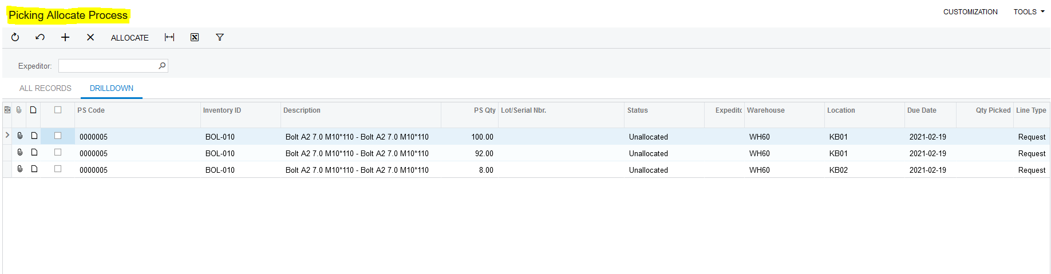Viewport: 1051px width, 274px height.
Task: Expand the first row arrow indicator
Action: pos(7,136)
